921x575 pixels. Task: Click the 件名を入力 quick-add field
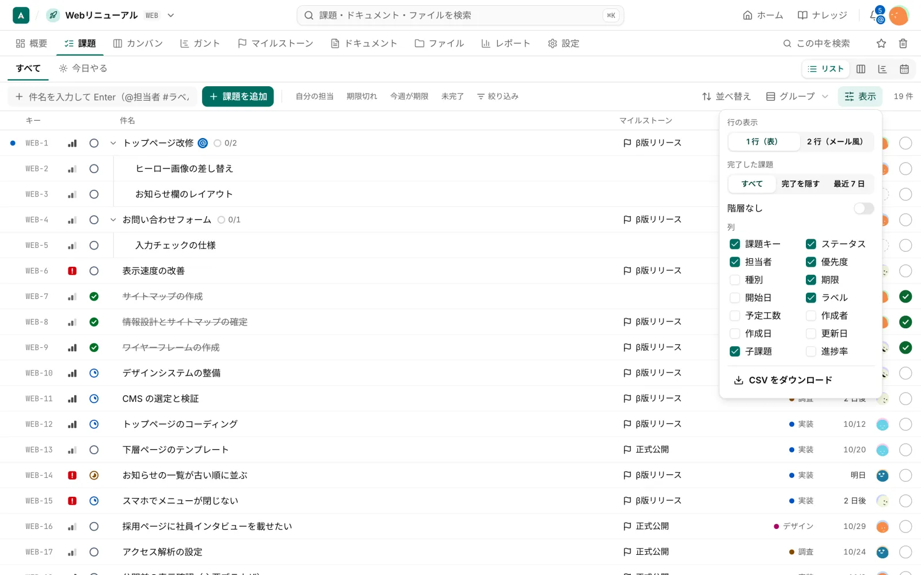coord(102,97)
